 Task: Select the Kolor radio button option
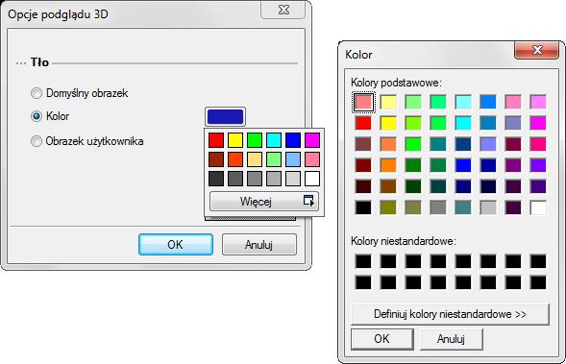tap(37, 116)
